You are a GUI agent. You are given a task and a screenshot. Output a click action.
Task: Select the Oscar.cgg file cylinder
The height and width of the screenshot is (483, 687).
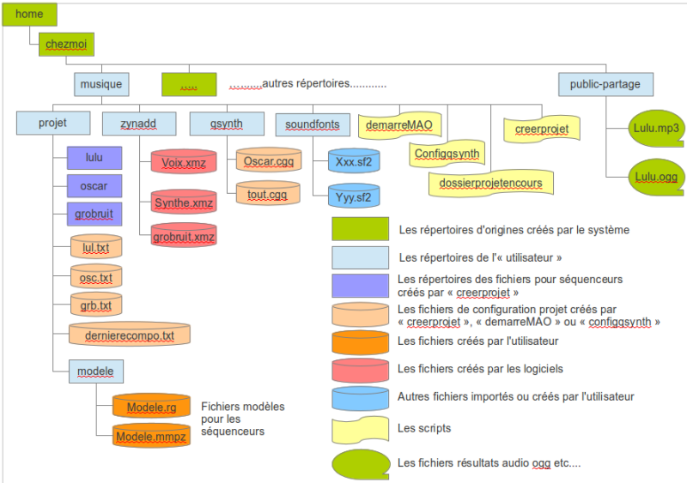[x=269, y=160]
